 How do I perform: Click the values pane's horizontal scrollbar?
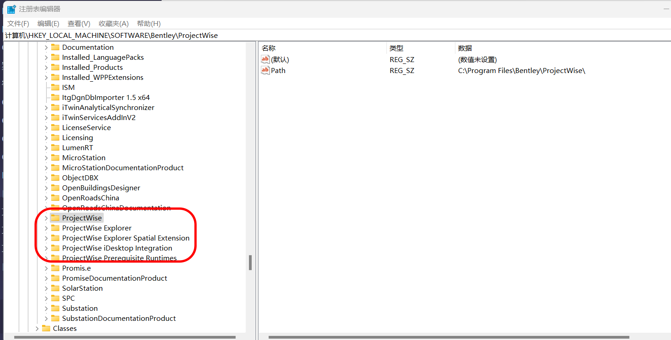tap(449, 337)
